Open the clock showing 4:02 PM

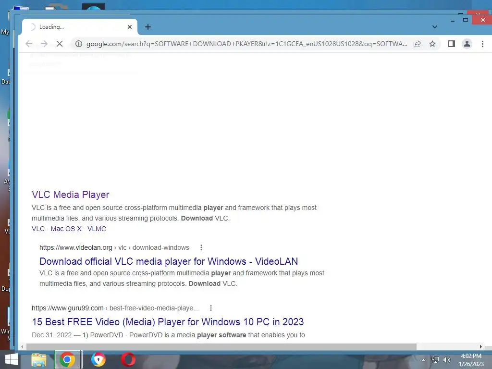pyautogui.click(x=471, y=360)
